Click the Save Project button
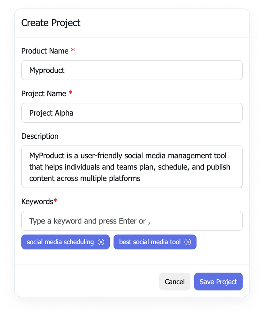This screenshot has height=317, width=264. click(x=218, y=281)
